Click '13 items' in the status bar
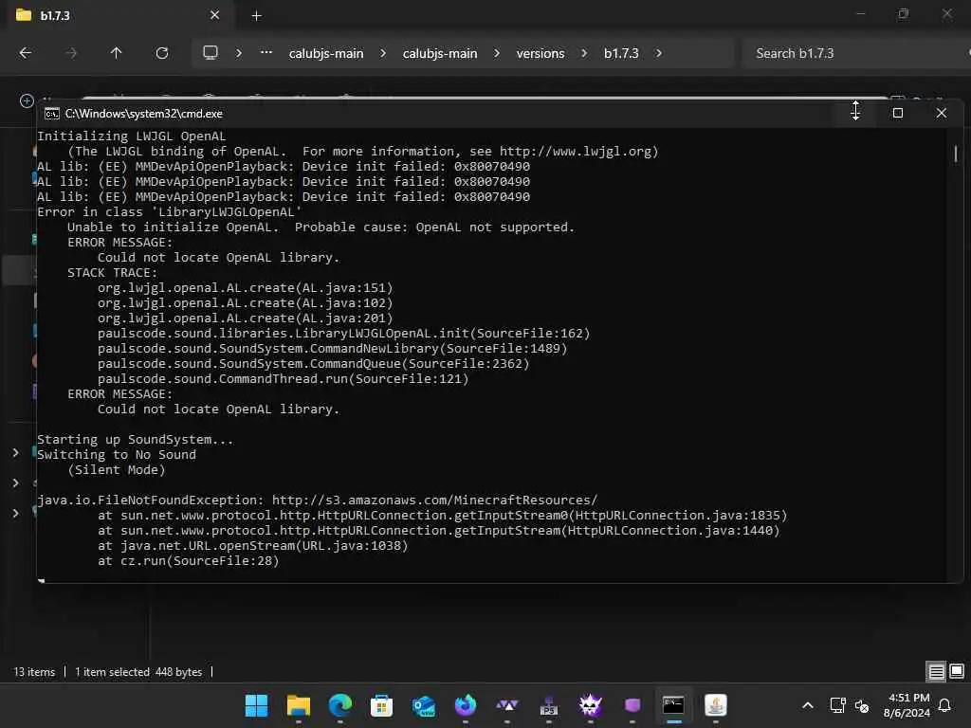Screen dimensions: 971x728 (34, 672)
